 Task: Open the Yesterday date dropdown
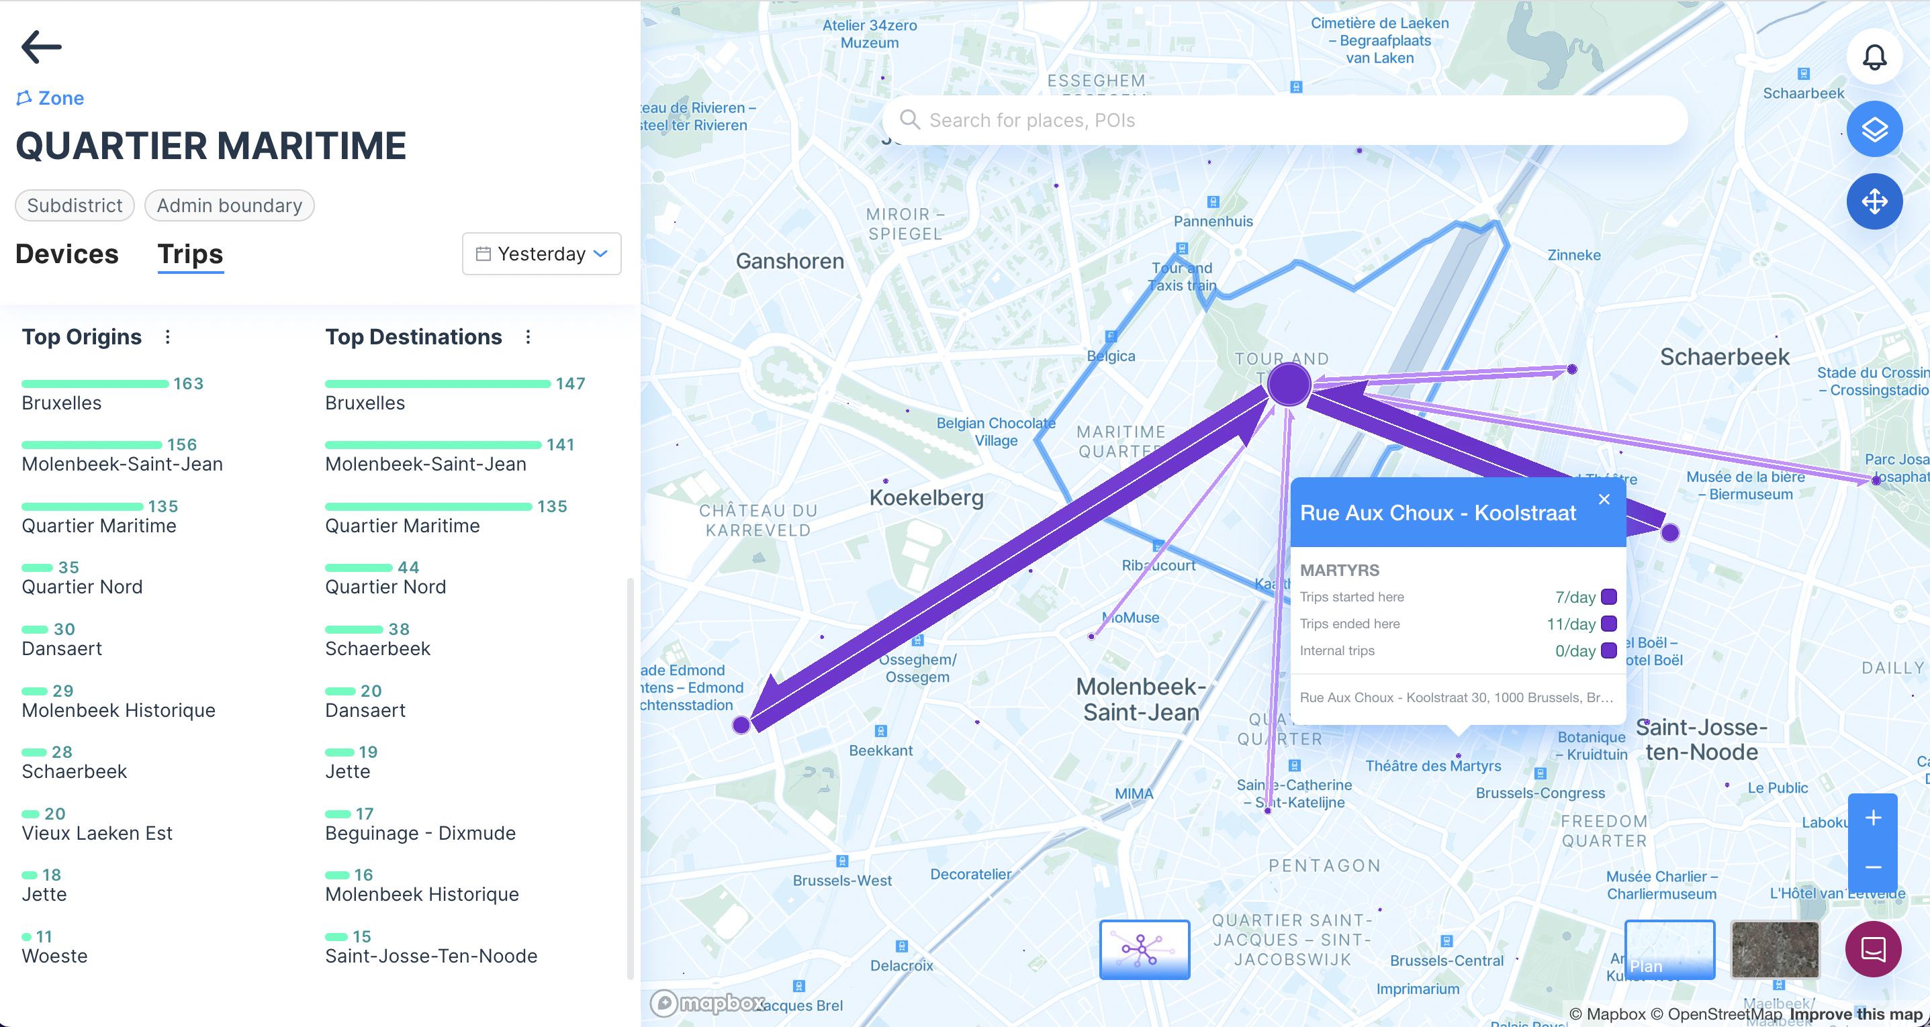click(541, 254)
